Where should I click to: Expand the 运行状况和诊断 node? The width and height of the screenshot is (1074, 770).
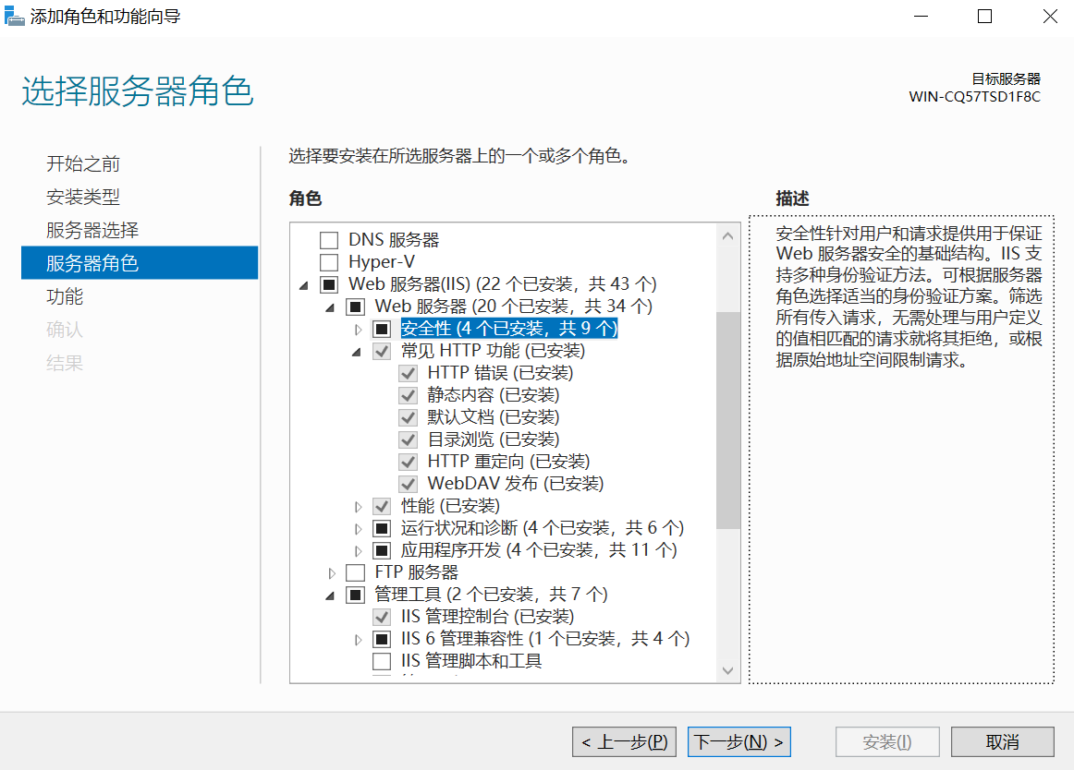pyautogui.click(x=358, y=528)
